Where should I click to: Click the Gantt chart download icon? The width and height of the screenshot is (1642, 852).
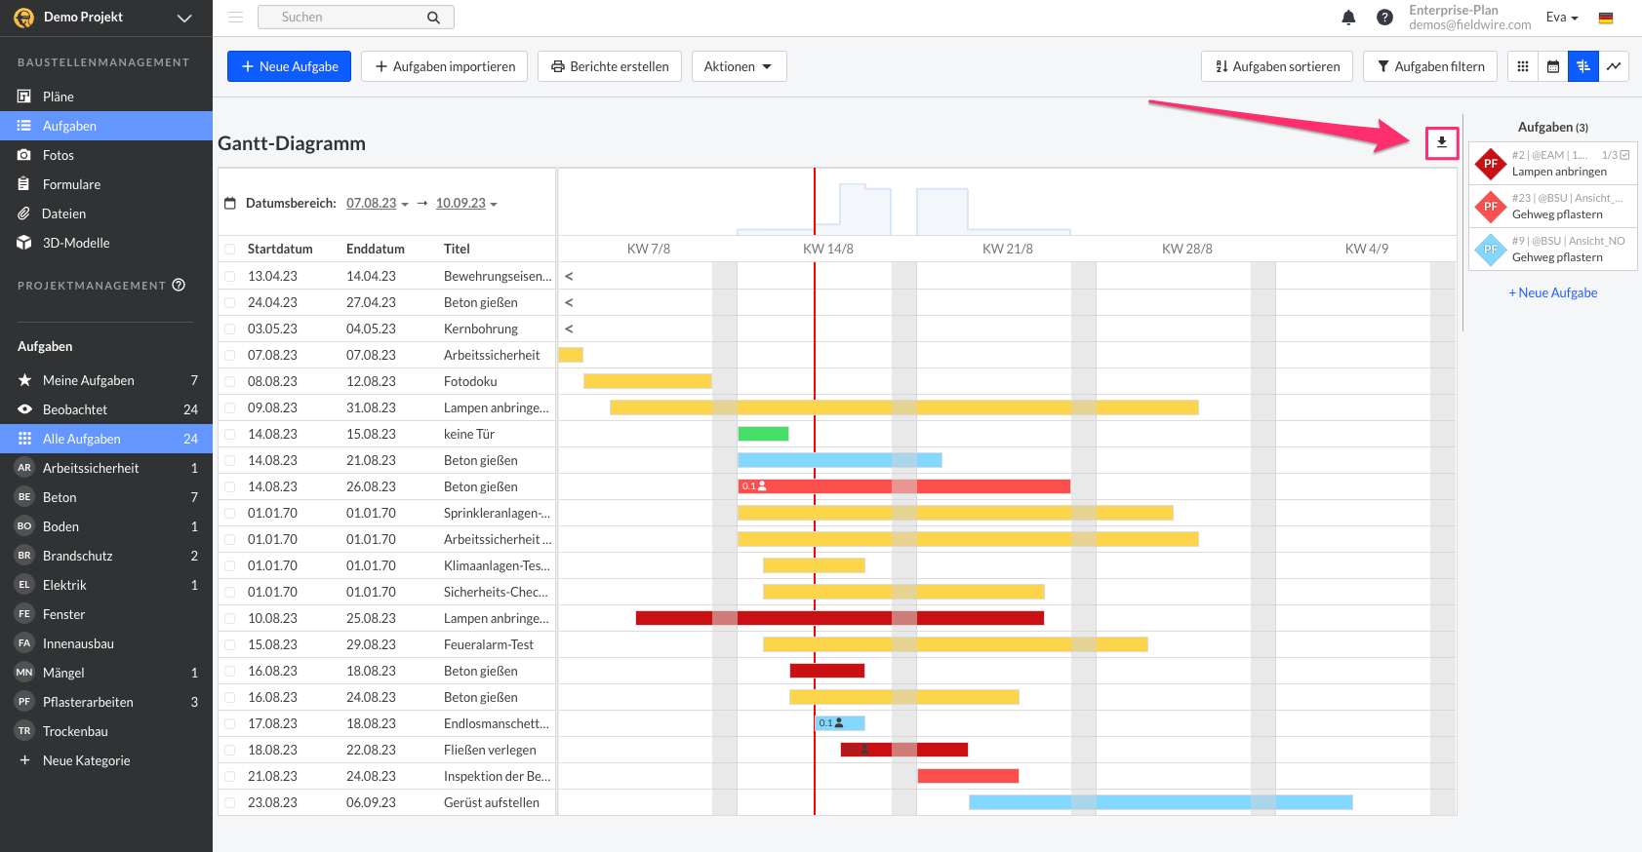[x=1441, y=142]
